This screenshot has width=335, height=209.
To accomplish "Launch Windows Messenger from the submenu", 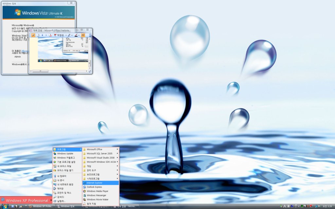I will coord(101,195).
